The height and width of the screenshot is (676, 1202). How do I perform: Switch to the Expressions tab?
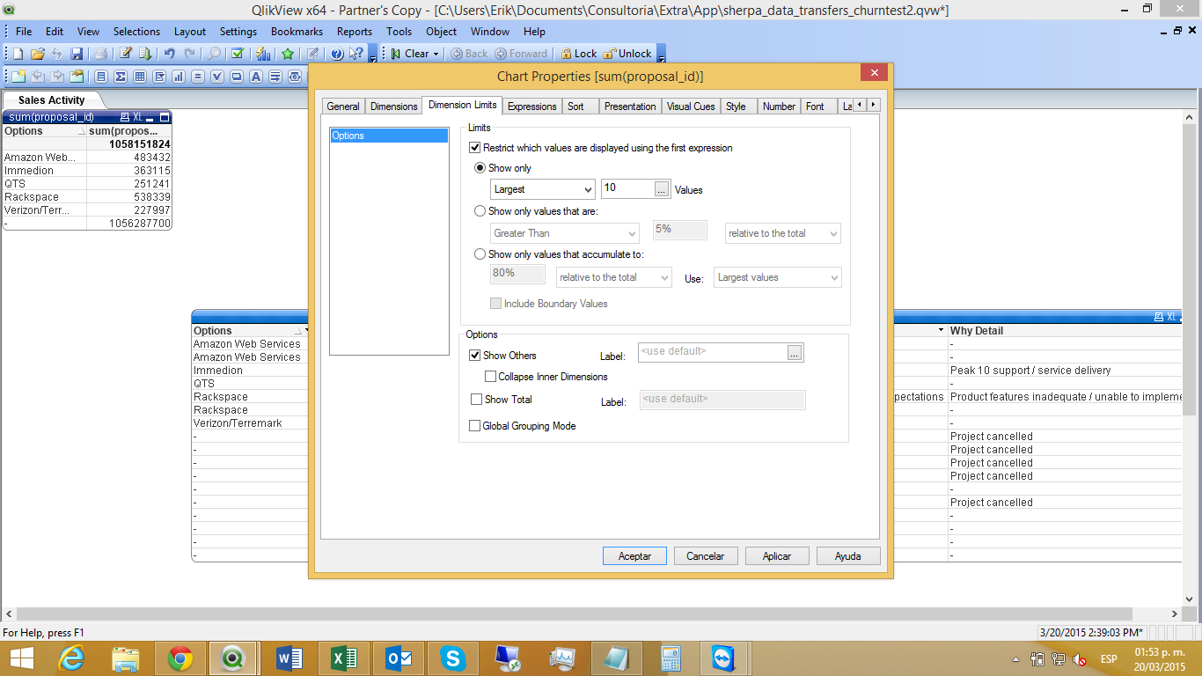pyautogui.click(x=532, y=107)
